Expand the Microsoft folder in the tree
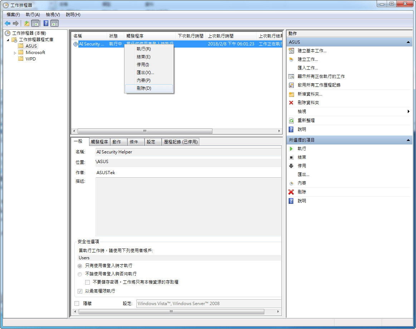416x329 pixels. pyautogui.click(x=15, y=53)
